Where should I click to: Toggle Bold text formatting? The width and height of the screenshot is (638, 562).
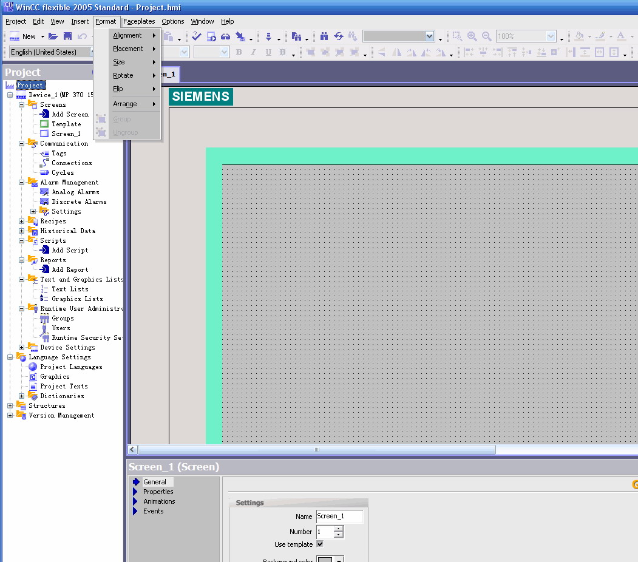(x=239, y=52)
